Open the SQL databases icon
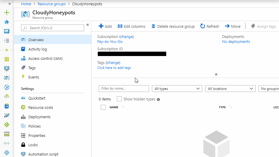Image resolution: width=279 pixels, height=157 pixels. coord(7,106)
